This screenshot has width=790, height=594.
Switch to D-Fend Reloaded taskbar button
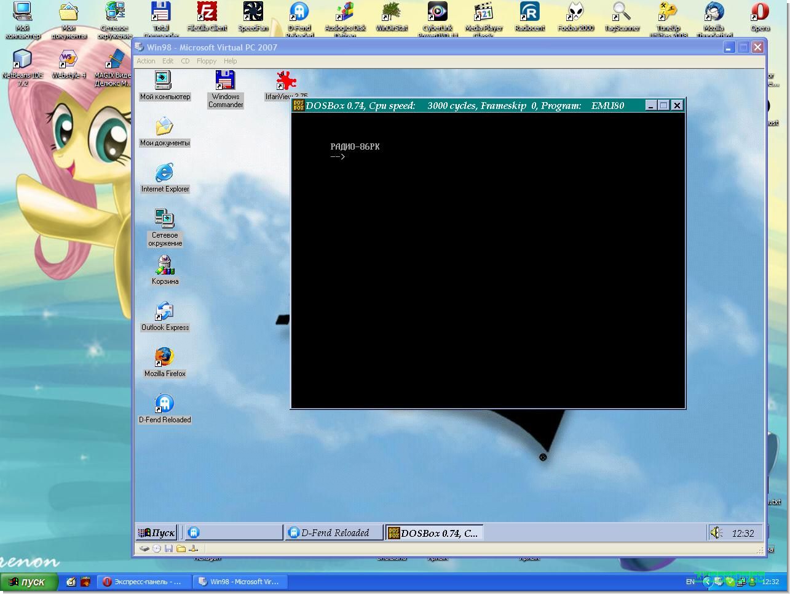tap(333, 533)
